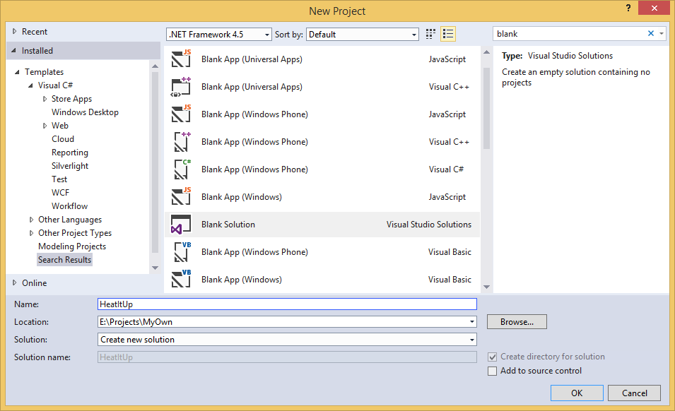
Task: Click the project Name input field
Action: click(x=287, y=304)
